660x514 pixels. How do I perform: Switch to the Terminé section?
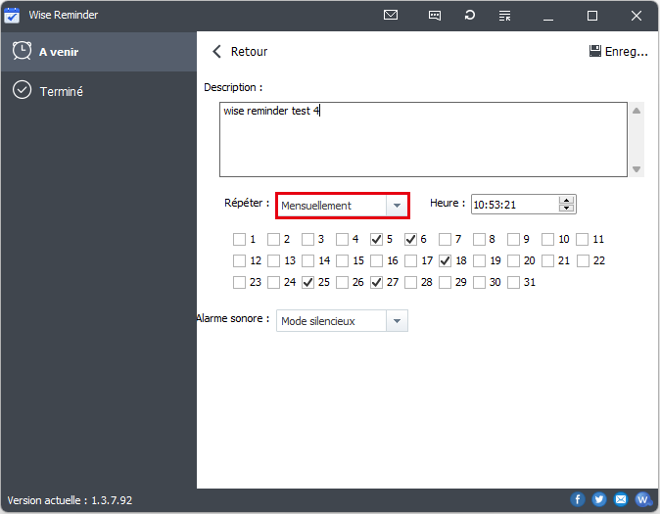point(99,90)
